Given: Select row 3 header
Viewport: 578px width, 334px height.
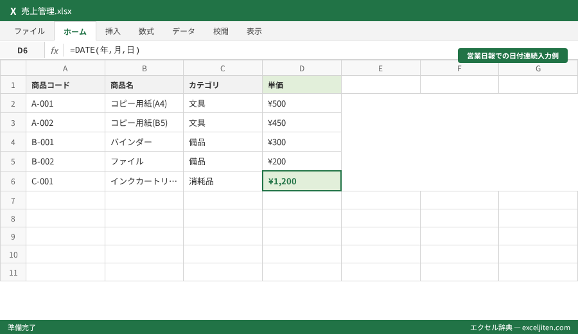Looking at the screenshot, I should 13,123.
